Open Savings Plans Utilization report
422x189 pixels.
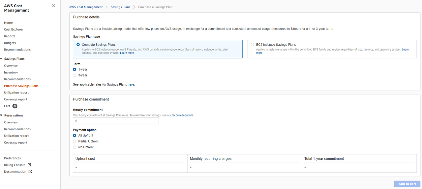(x=16, y=93)
